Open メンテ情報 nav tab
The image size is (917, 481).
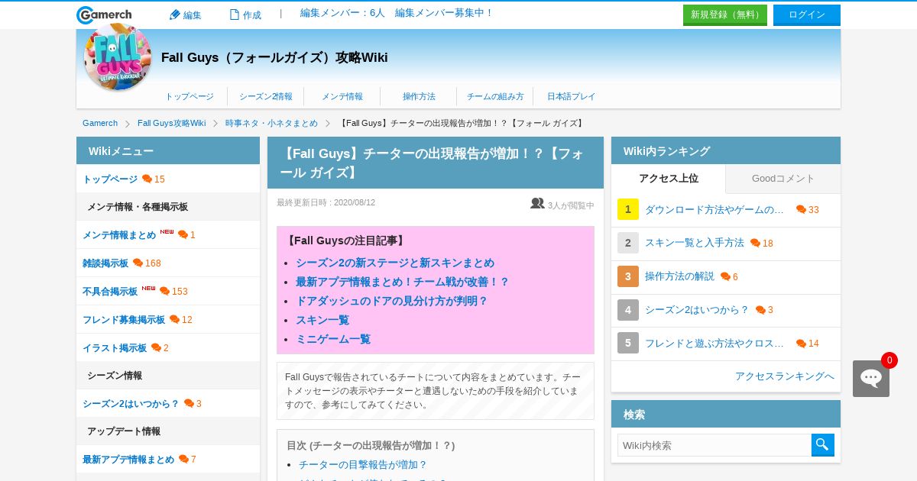pyautogui.click(x=342, y=97)
